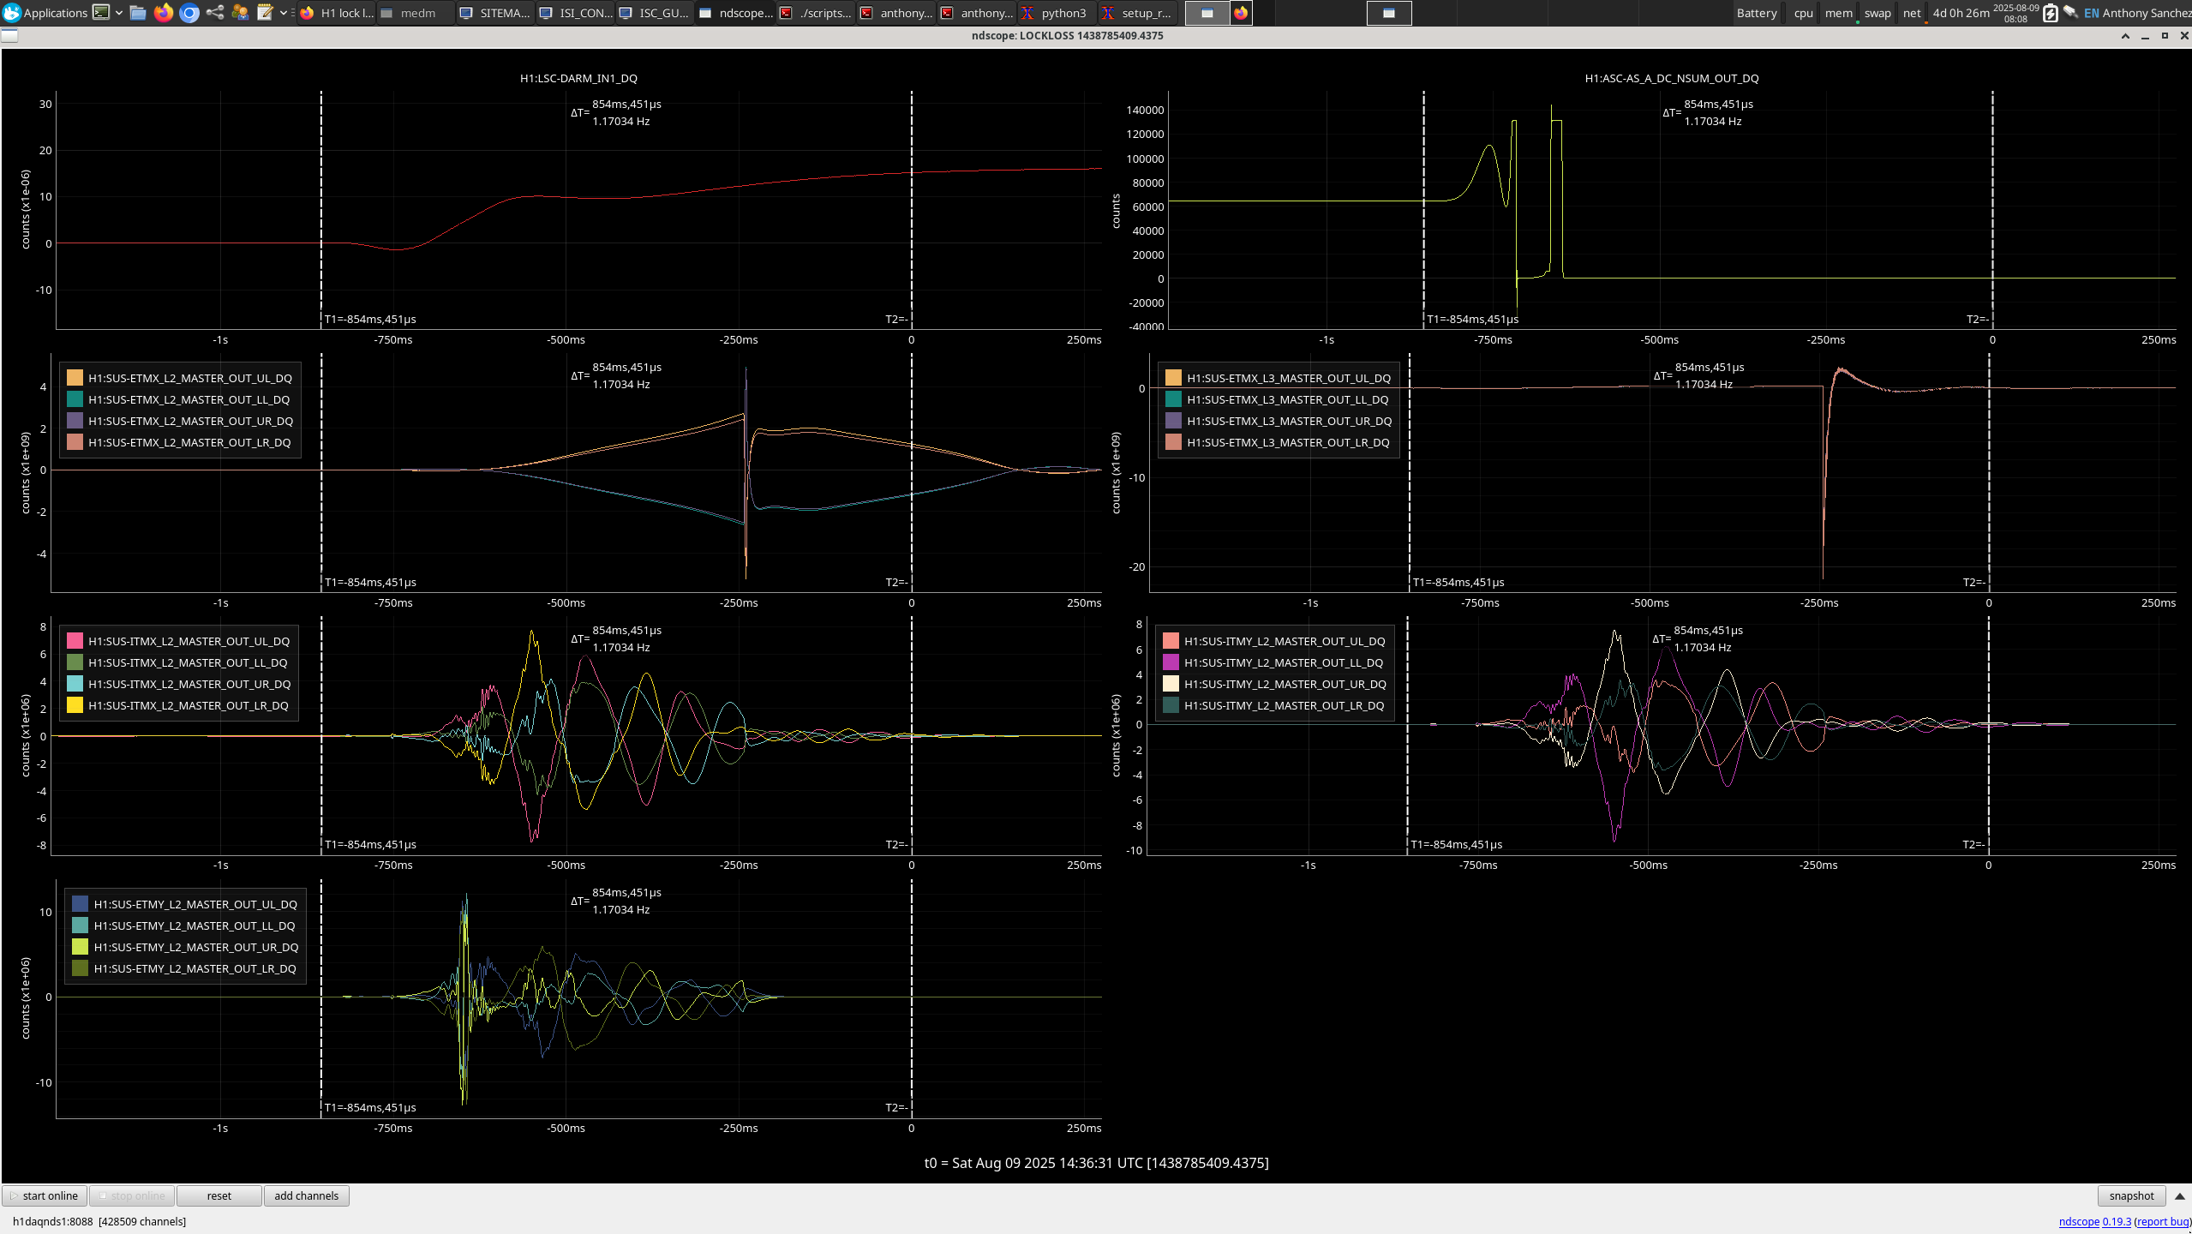Open the report bug link
This screenshot has height=1234, width=2192.
pyautogui.click(x=2163, y=1221)
